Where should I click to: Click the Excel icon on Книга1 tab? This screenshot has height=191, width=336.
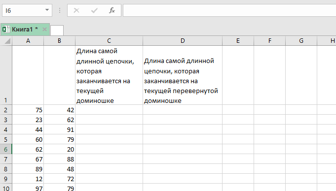pyautogui.click(x=6, y=30)
